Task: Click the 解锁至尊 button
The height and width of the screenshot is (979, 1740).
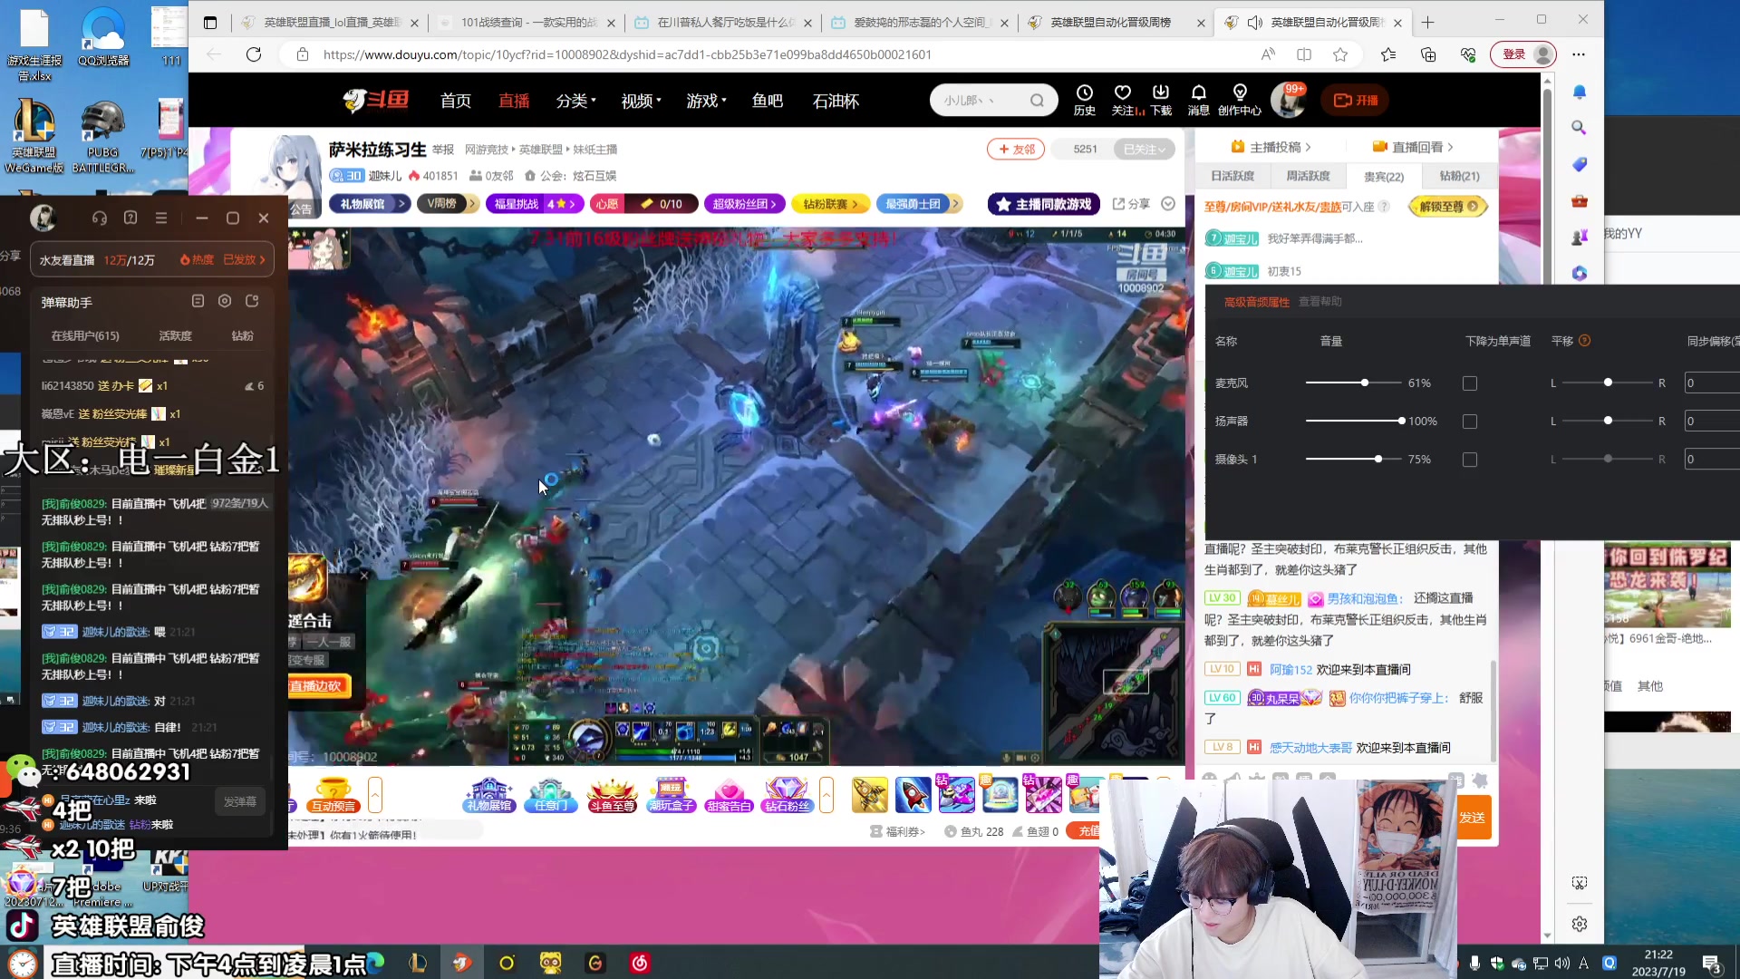Action: pyautogui.click(x=1448, y=207)
